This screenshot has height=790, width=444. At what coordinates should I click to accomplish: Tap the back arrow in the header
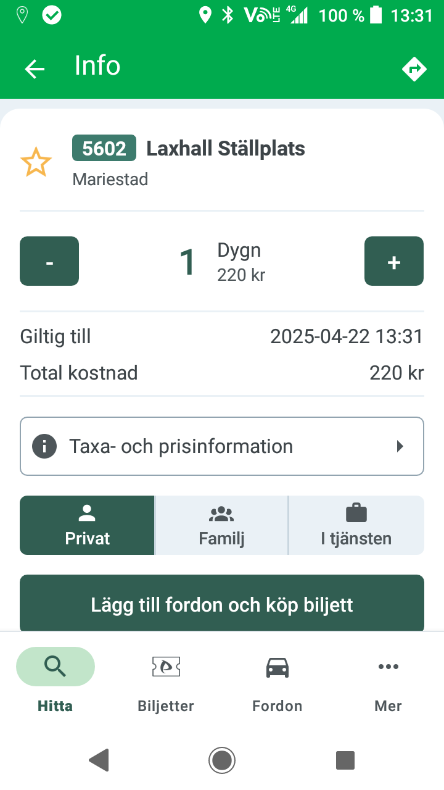pos(35,69)
